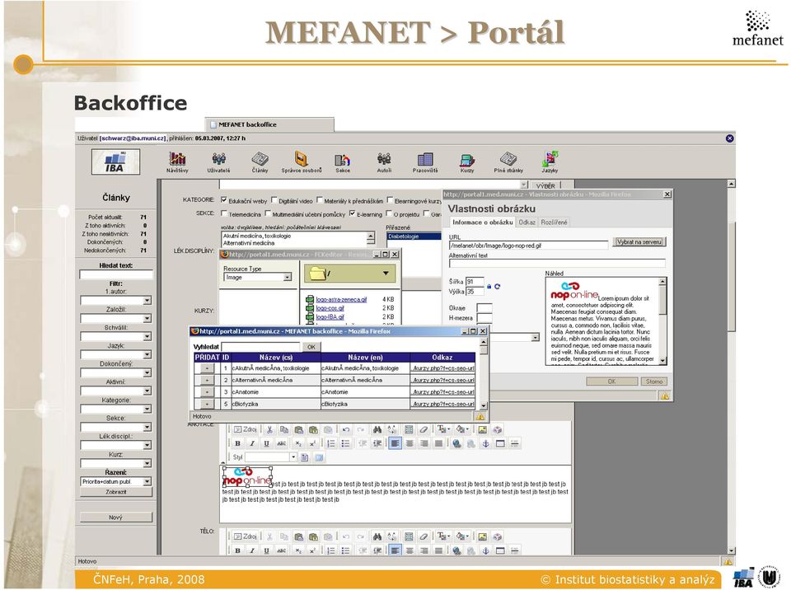This screenshot has height=590, width=791.
Task: Insert bulleted list in ANOTACE editor
Action: pyautogui.click(x=345, y=443)
